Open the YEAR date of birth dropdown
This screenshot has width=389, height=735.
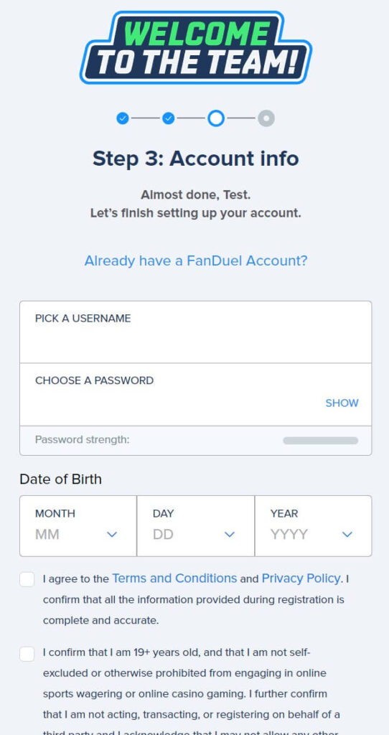click(x=314, y=526)
